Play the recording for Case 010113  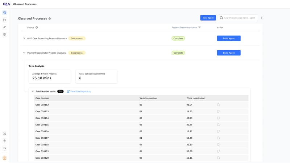[x=219, y=112]
